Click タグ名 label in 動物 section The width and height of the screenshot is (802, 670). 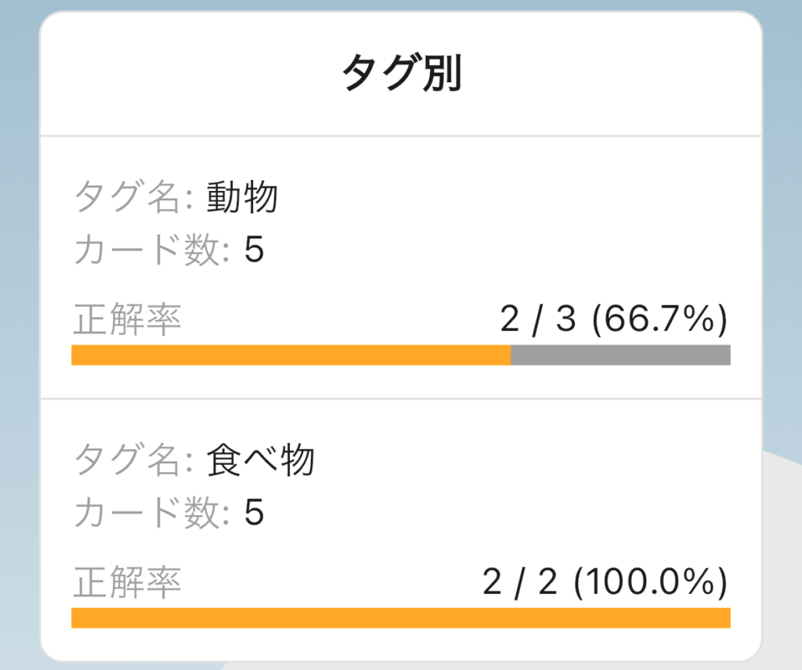133,197
